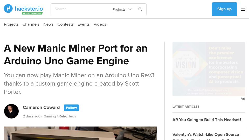Expand the Projects search filter dropdown
The height and width of the screenshot is (140, 249).
[122, 9]
